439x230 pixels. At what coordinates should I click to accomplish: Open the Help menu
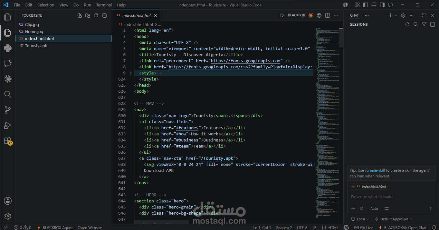[121, 5]
